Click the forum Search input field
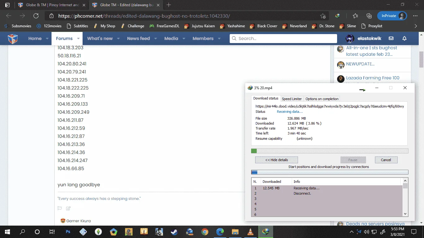Screen dimensions: 424x238 (283, 38)
